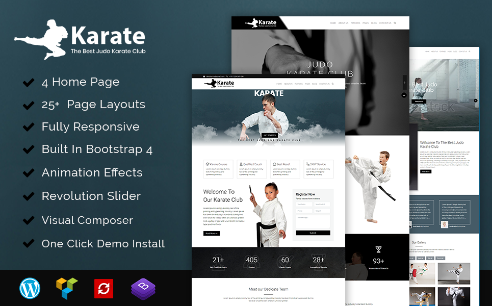The width and height of the screenshot is (492, 306).
Task: Click the 'Fully Responsive' feature text
Action: click(91, 127)
